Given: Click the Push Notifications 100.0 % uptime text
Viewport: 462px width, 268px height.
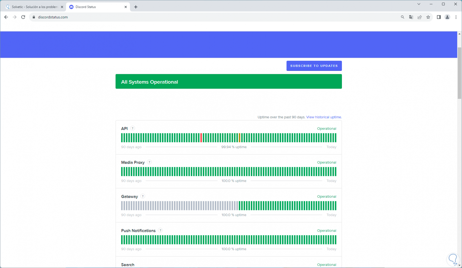Looking at the screenshot, I should [x=234, y=249].
